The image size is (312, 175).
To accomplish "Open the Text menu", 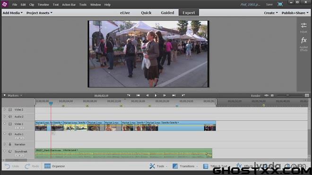I will point(55,5).
